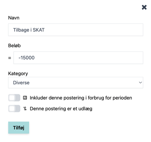Close the dialog with the X icon
Screen dimensions: 151x142
(144, 7)
